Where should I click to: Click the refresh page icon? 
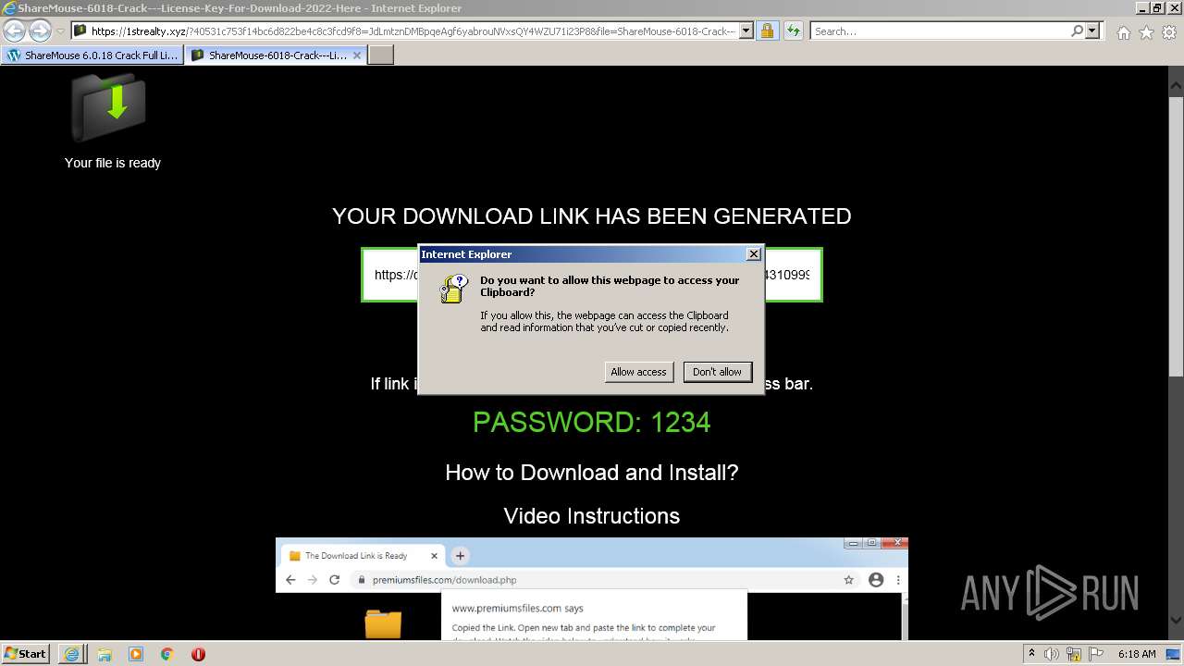[794, 31]
